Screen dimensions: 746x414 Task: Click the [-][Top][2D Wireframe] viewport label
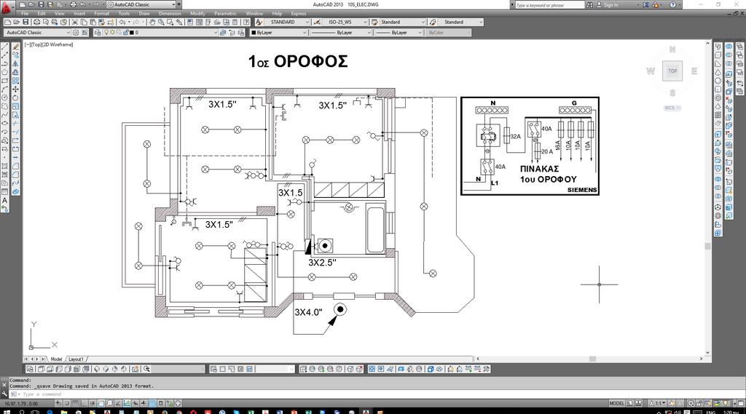click(x=49, y=44)
